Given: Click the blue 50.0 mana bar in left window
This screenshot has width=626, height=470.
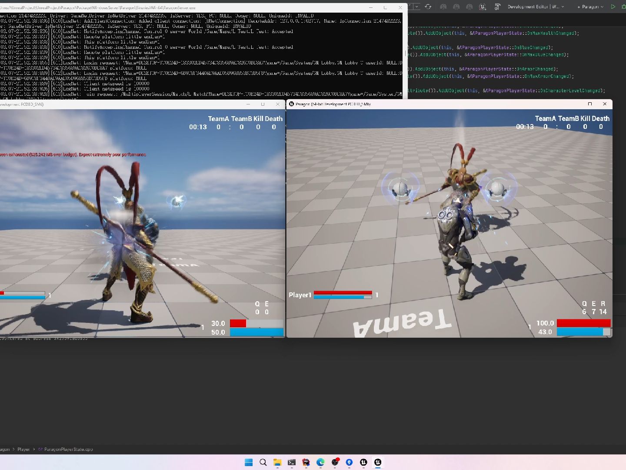Looking at the screenshot, I should (x=256, y=332).
